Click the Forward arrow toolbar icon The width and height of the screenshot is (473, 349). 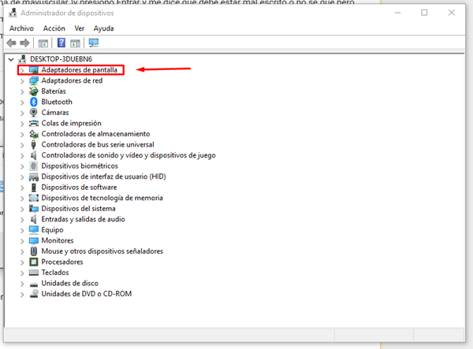pyautogui.click(x=24, y=43)
